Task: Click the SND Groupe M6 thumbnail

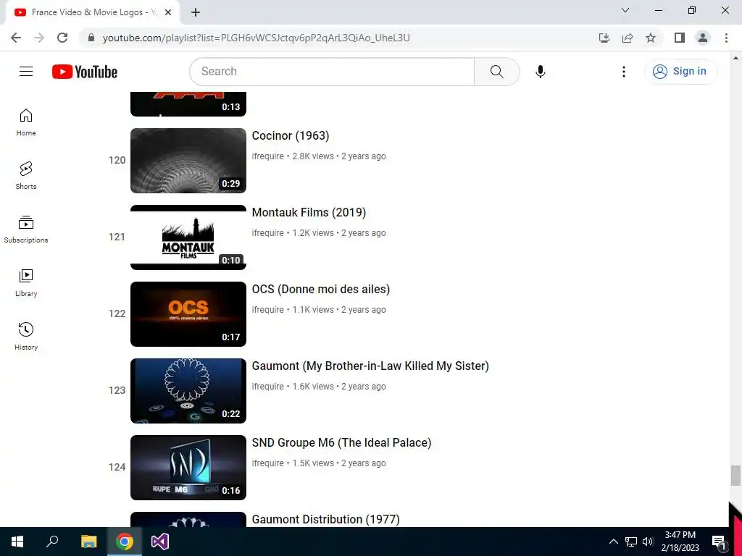Action: (188, 468)
